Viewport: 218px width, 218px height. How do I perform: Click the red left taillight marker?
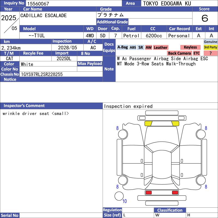[x=148, y=193]
